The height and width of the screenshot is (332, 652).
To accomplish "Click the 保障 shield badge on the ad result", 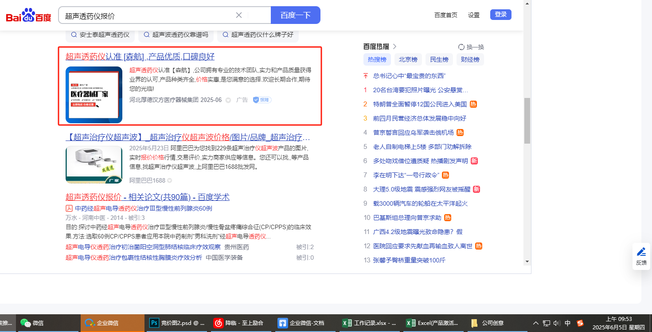I will tap(262, 100).
